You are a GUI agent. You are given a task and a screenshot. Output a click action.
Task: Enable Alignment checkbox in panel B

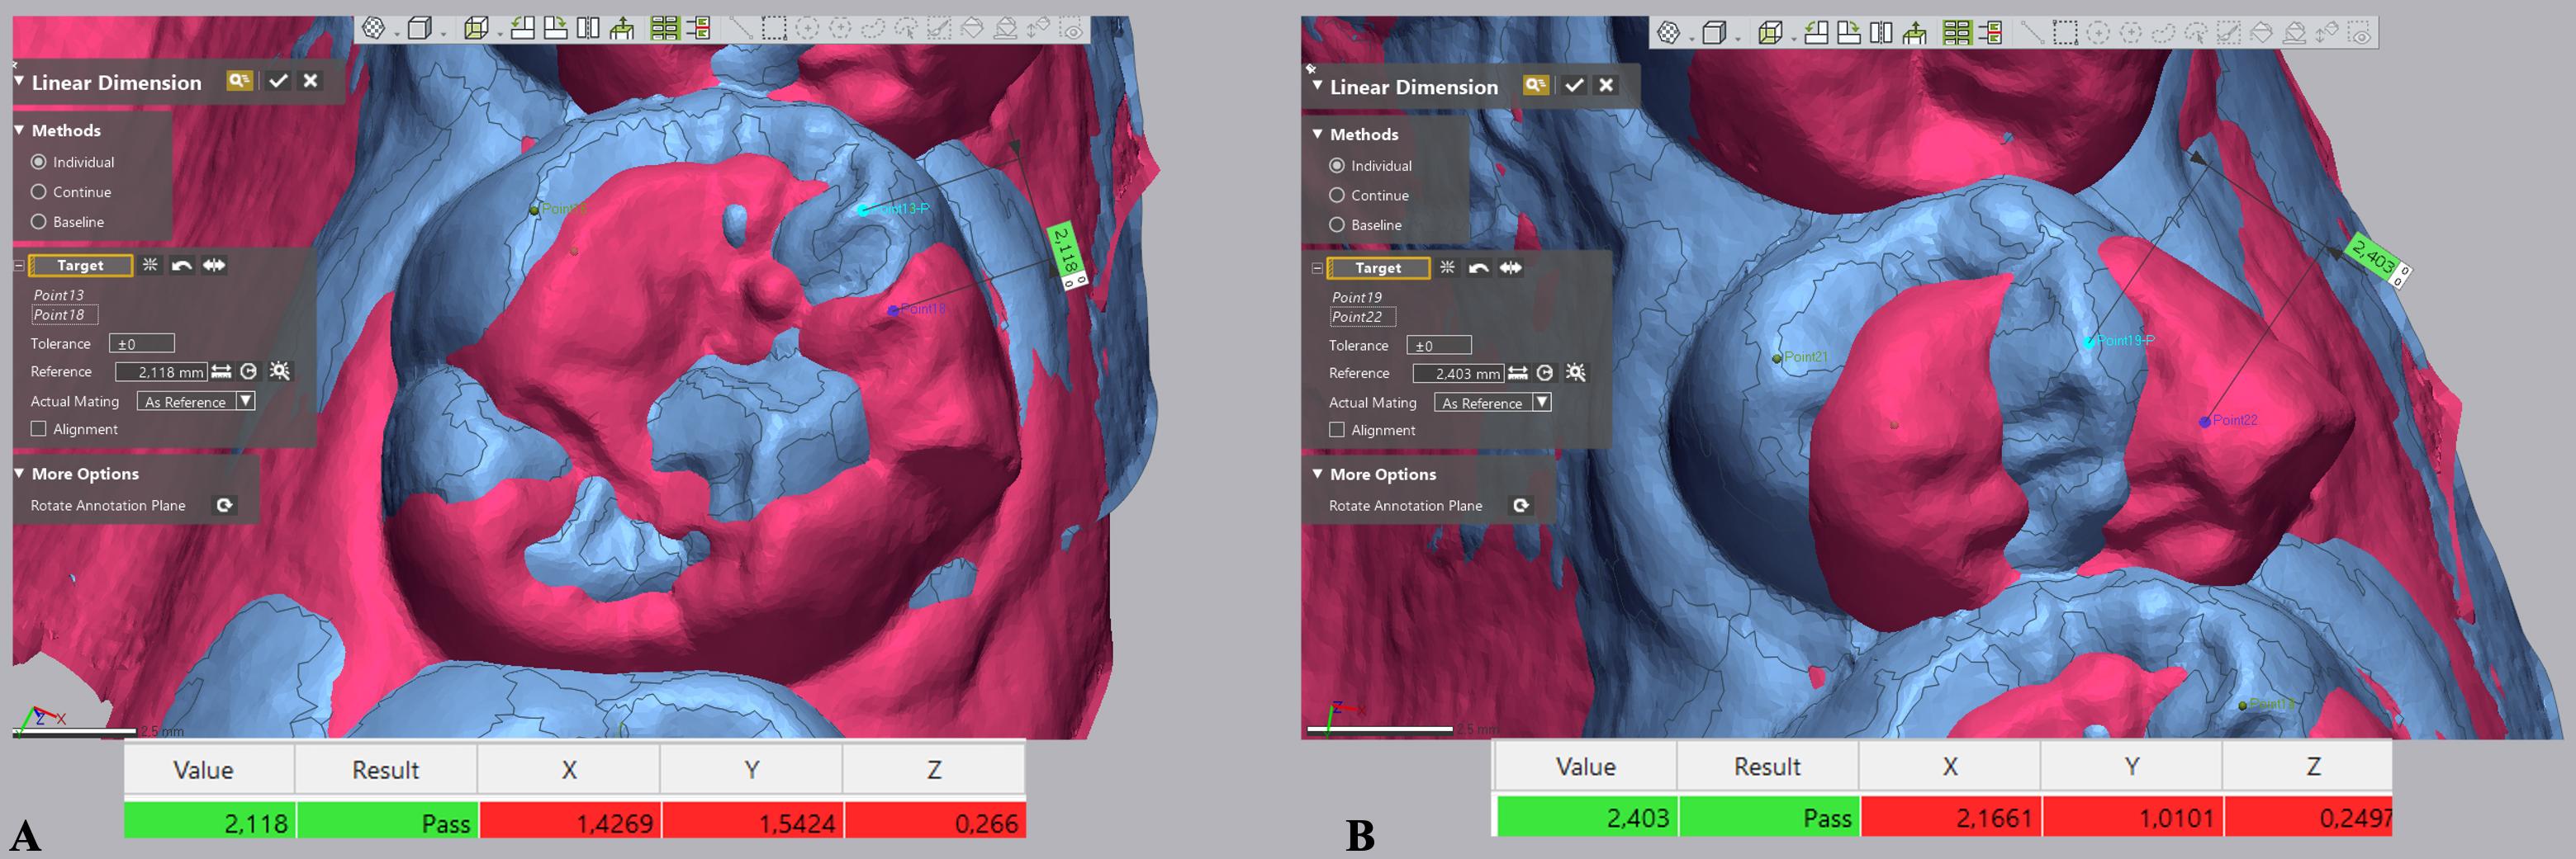pos(1337,429)
